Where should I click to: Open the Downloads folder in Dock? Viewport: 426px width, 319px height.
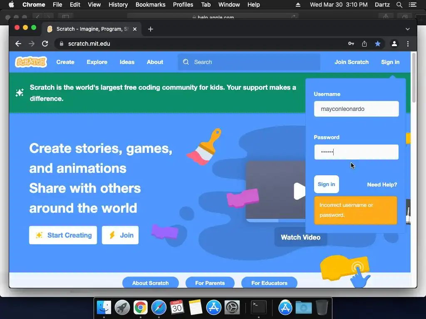[303, 307]
